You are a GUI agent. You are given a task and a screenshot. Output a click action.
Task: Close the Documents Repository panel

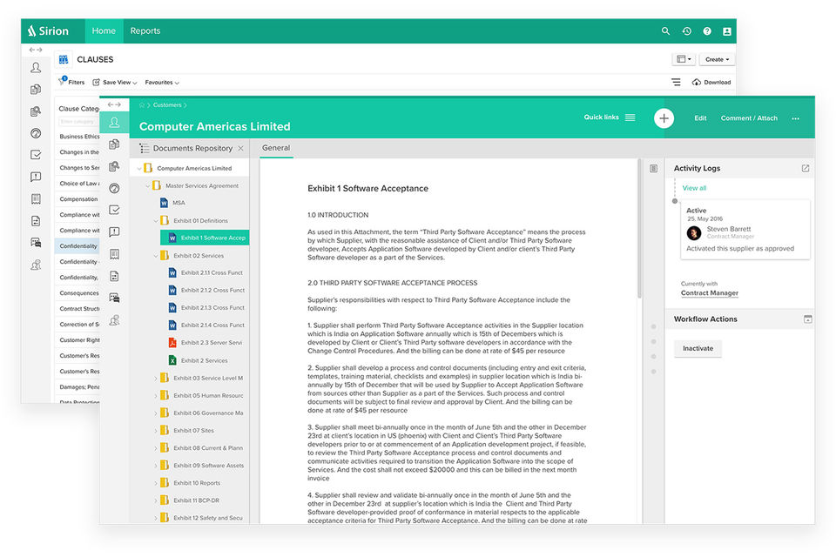(241, 148)
